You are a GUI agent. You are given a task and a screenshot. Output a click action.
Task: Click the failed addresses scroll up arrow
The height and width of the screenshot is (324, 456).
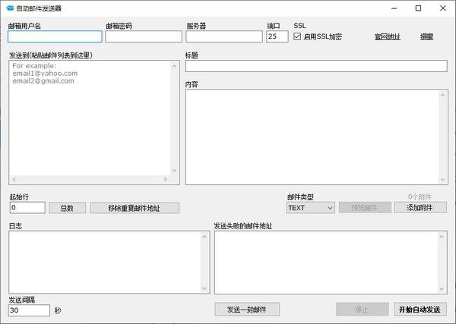[442, 237]
